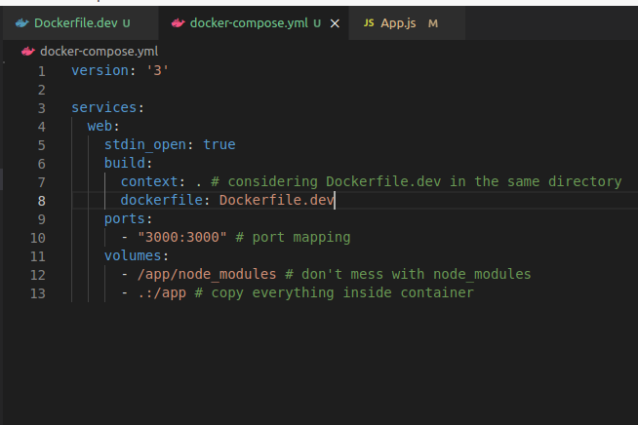Click the volumes key on line 11

[133, 255]
